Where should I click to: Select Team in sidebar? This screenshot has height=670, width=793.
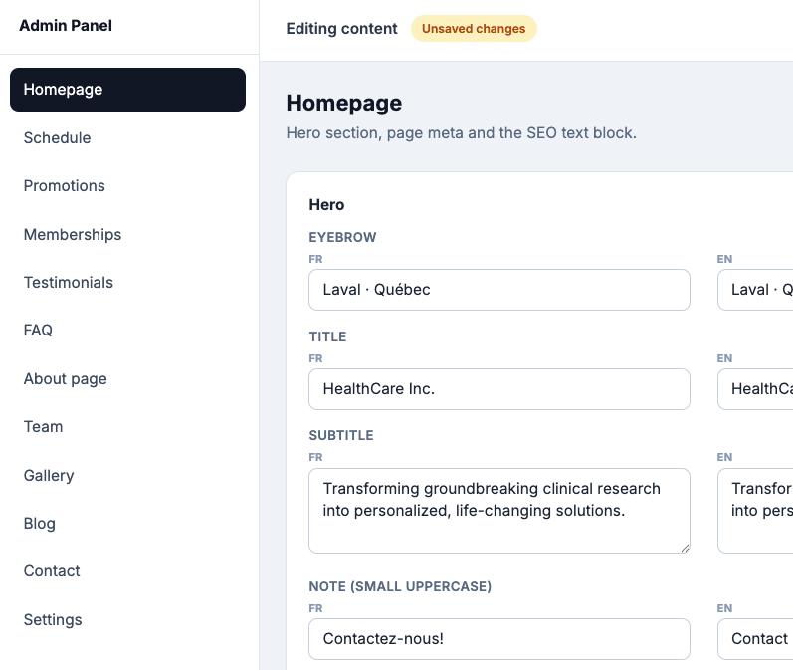point(127,427)
